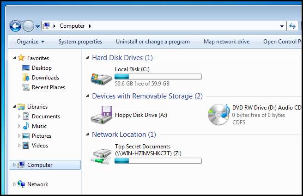Click Uninstall or change a program

(152, 42)
